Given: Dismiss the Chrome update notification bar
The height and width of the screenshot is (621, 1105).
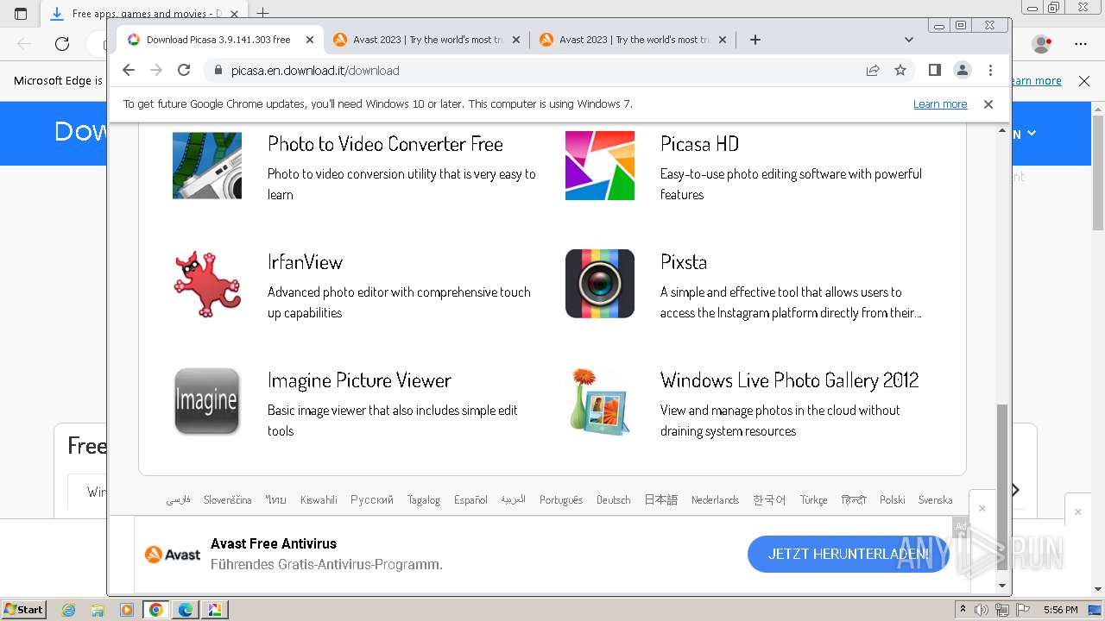Looking at the screenshot, I should click(988, 104).
